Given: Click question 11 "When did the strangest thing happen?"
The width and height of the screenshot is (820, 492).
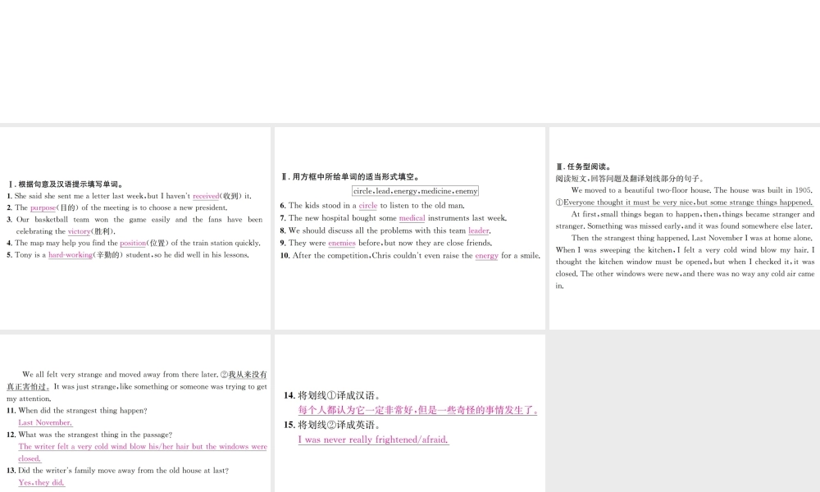Looking at the screenshot, I should click(77, 411).
